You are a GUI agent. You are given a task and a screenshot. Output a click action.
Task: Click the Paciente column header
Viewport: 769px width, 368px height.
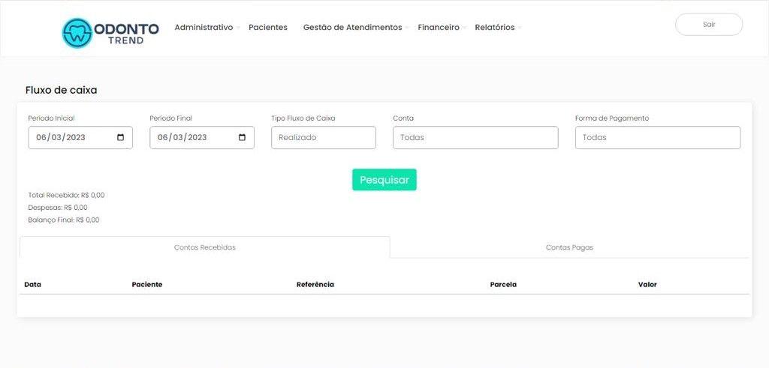(147, 285)
